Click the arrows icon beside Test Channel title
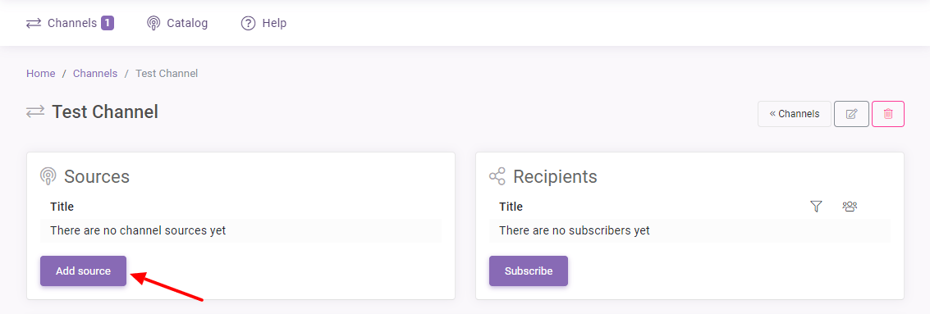This screenshot has height=314, width=930. [x=35, y=111]
